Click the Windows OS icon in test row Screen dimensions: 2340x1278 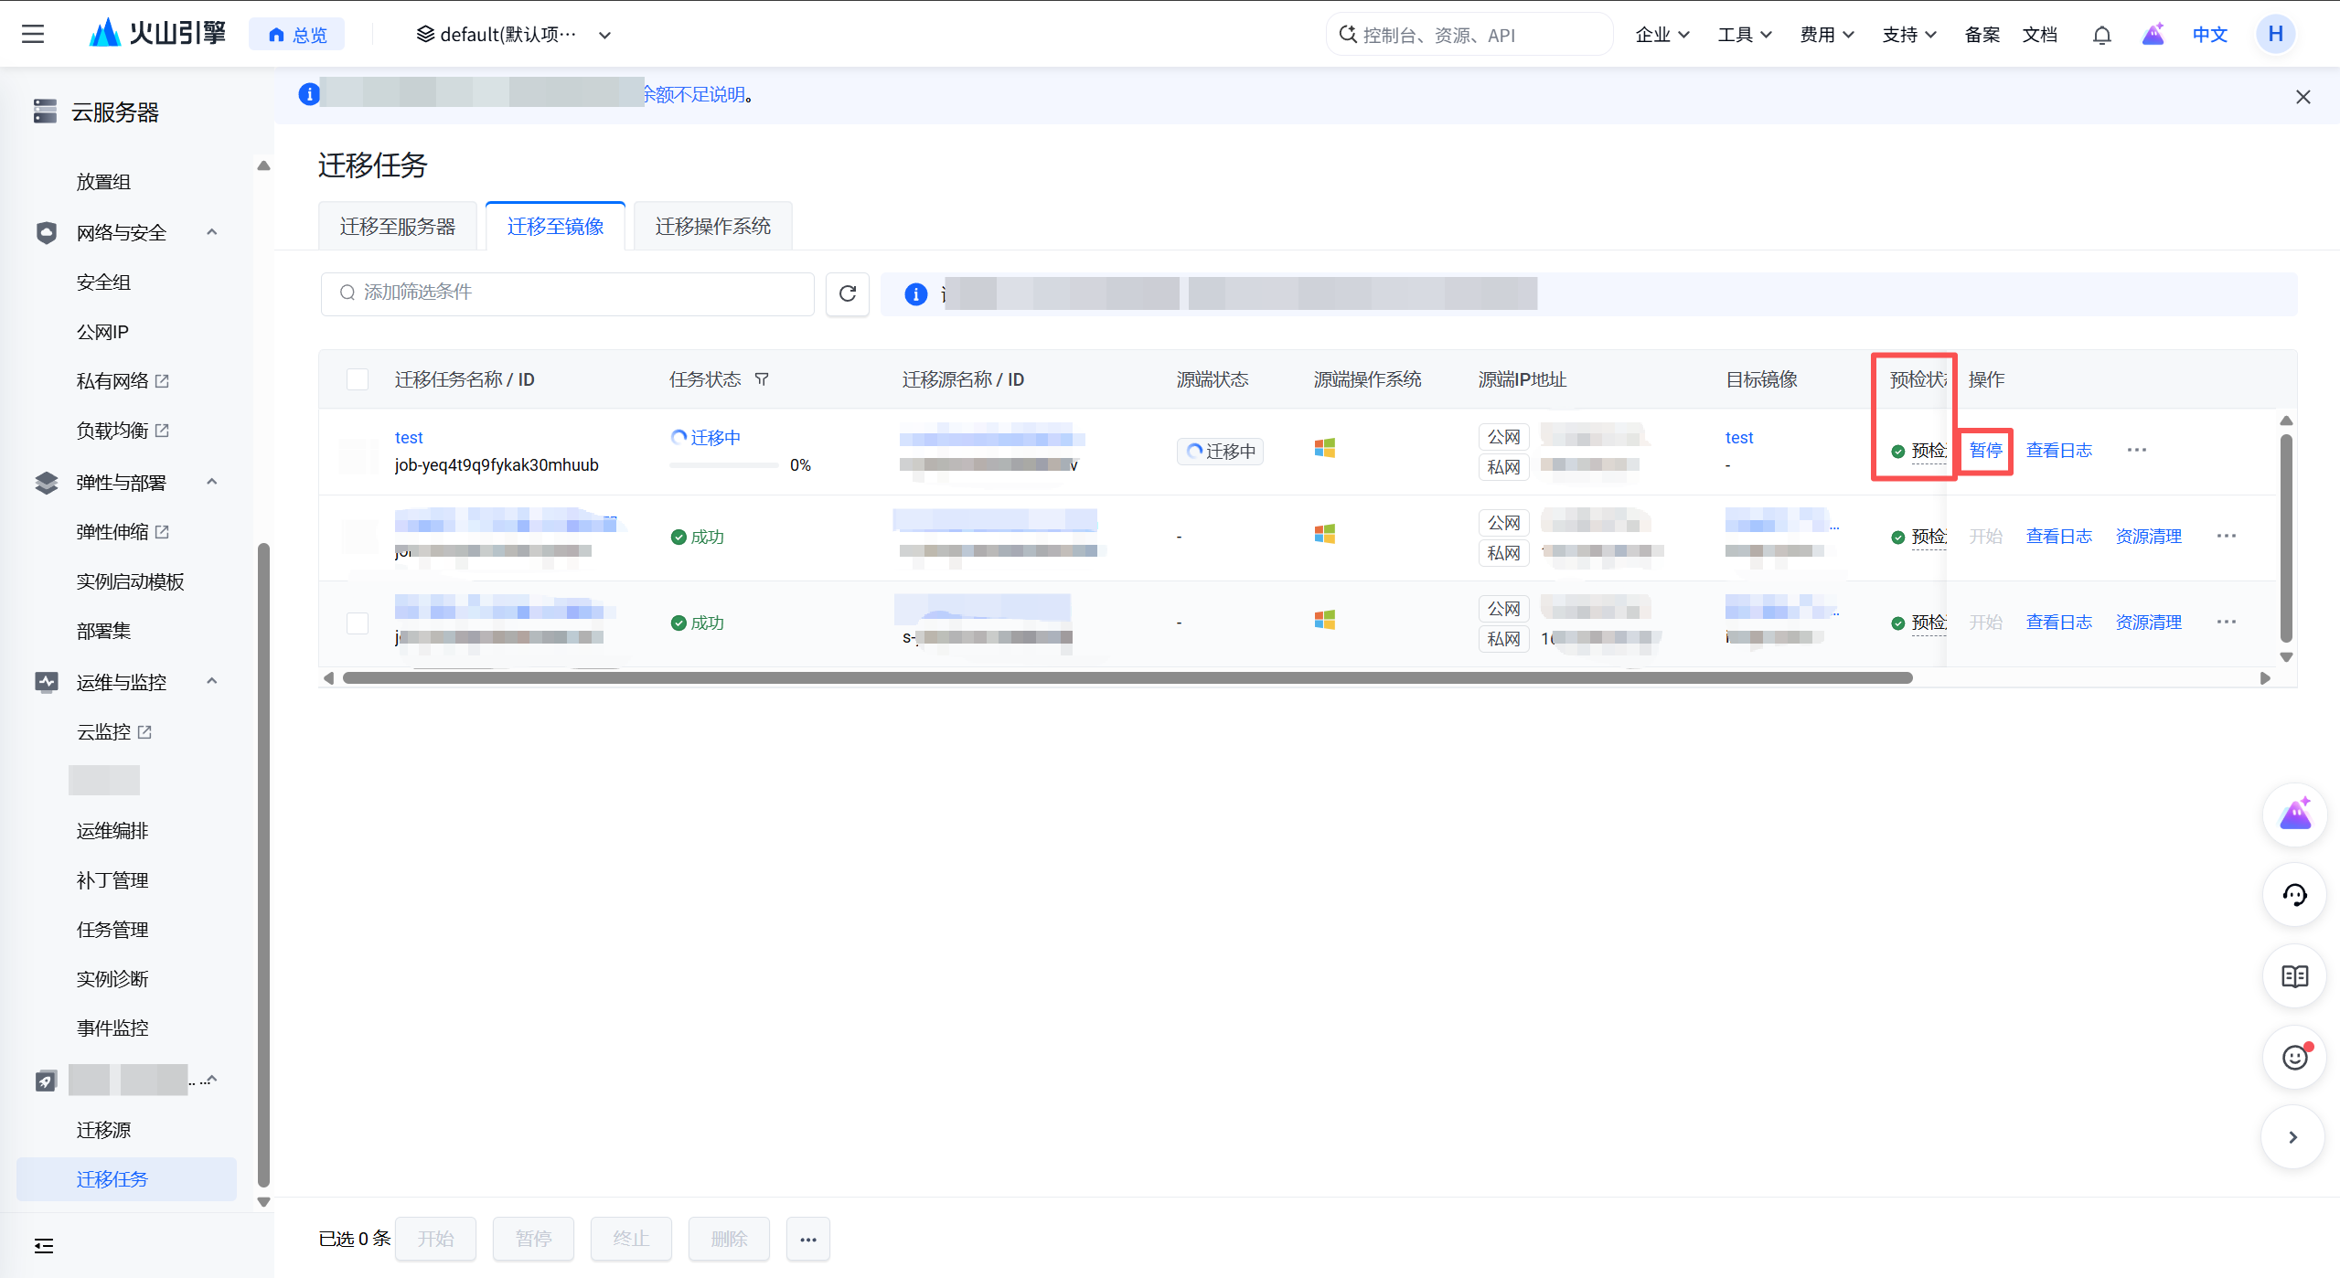click(1324, 448)
